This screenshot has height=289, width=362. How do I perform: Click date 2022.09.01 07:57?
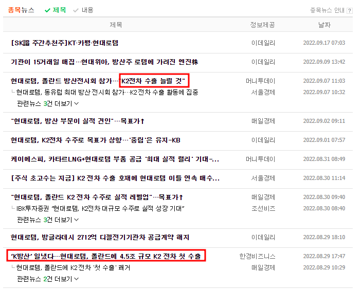(324, 140)
